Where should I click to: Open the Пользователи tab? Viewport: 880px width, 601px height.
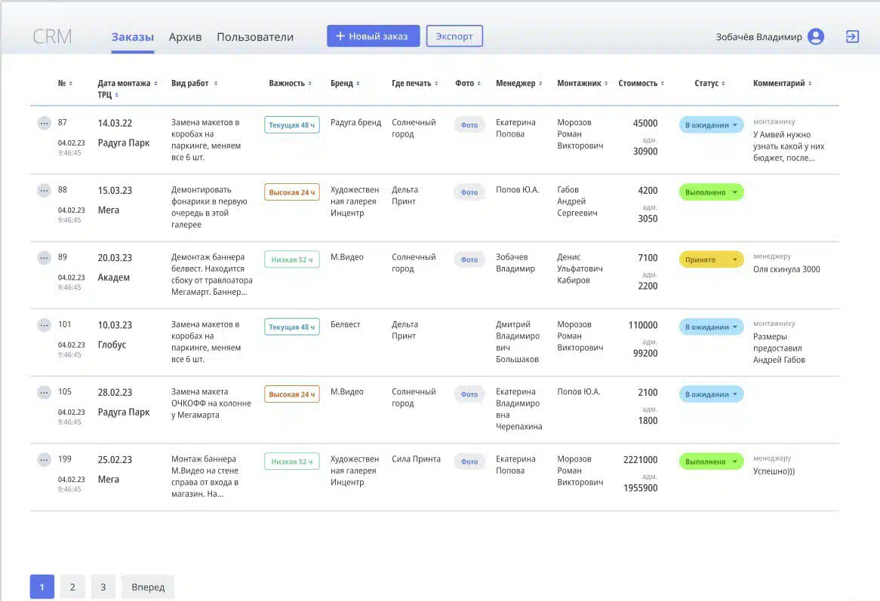(x=255, y=37)
